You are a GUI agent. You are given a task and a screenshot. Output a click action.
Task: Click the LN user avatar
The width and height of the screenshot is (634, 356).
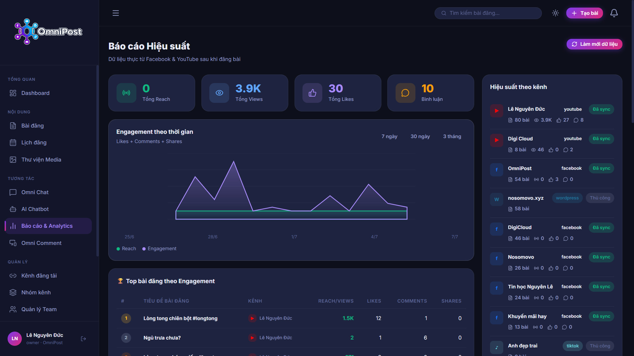(15, 339)
